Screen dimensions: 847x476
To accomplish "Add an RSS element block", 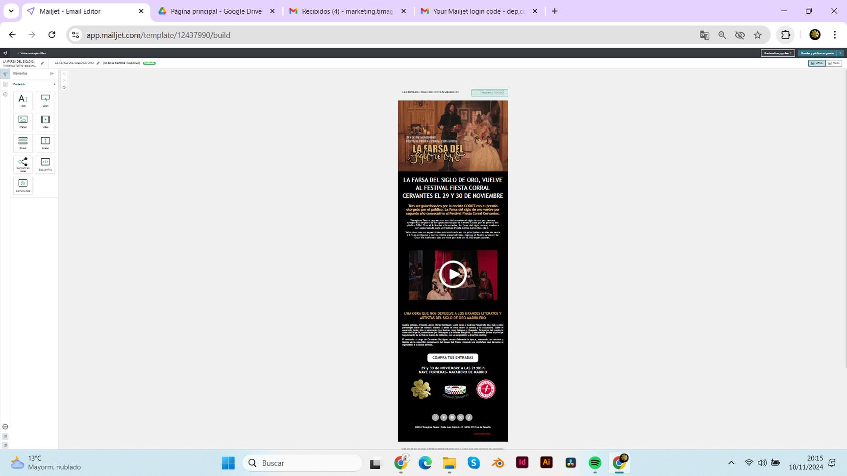I will pos(23,186).
